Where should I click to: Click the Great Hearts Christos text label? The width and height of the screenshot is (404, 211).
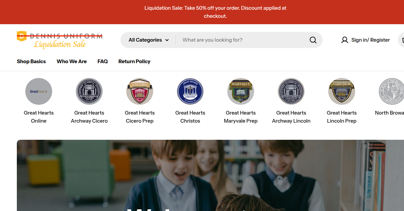[190, 117]
